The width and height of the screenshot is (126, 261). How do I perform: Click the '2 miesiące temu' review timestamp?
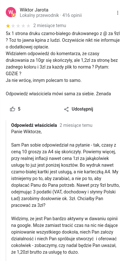50,25
